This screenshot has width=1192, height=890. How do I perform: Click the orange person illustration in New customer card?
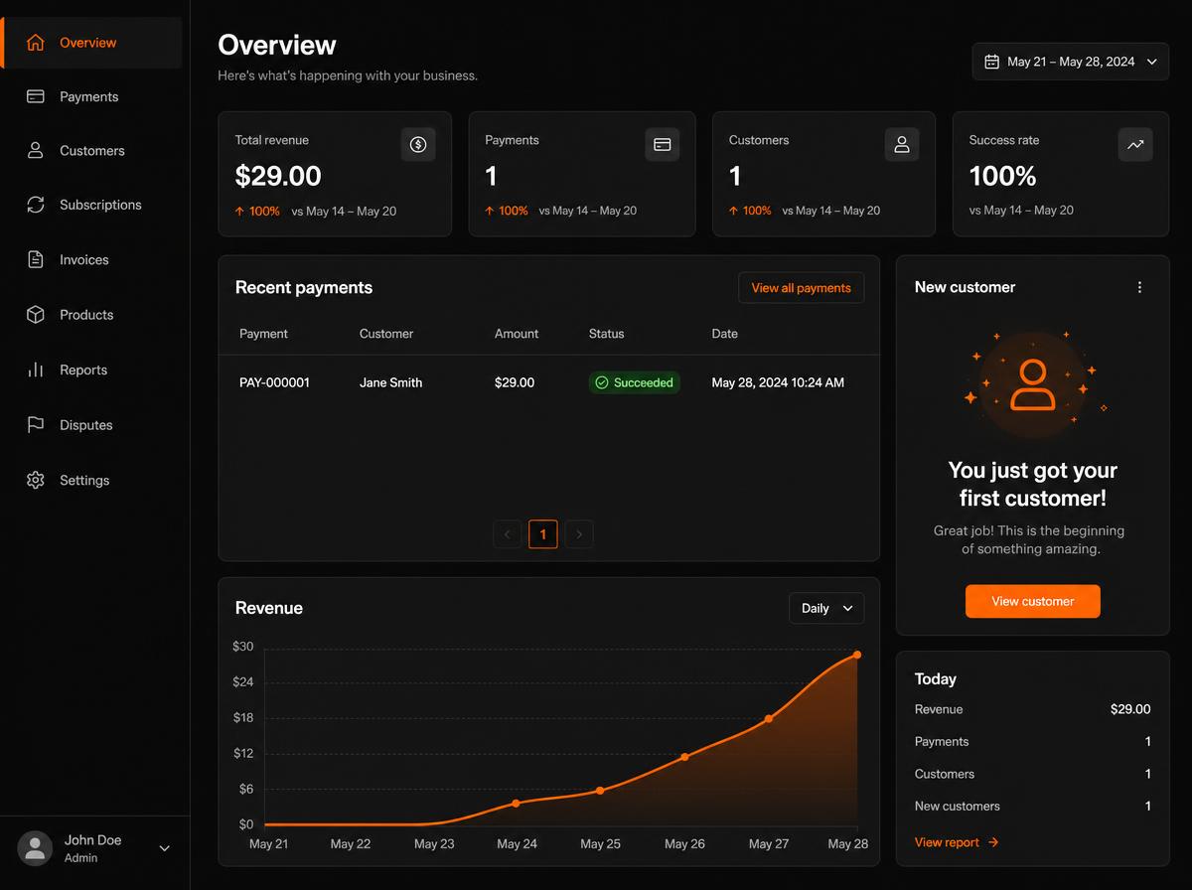pyautogui.click(x=1033, y=385)
